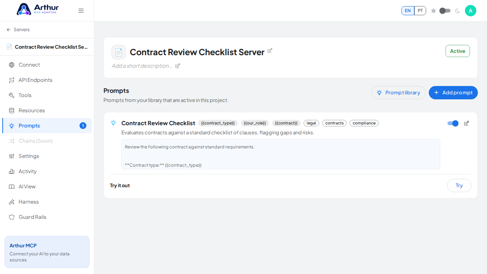487x274 pixels.
Task: Click the AI View book icon
Action: [x=11, y=186]
